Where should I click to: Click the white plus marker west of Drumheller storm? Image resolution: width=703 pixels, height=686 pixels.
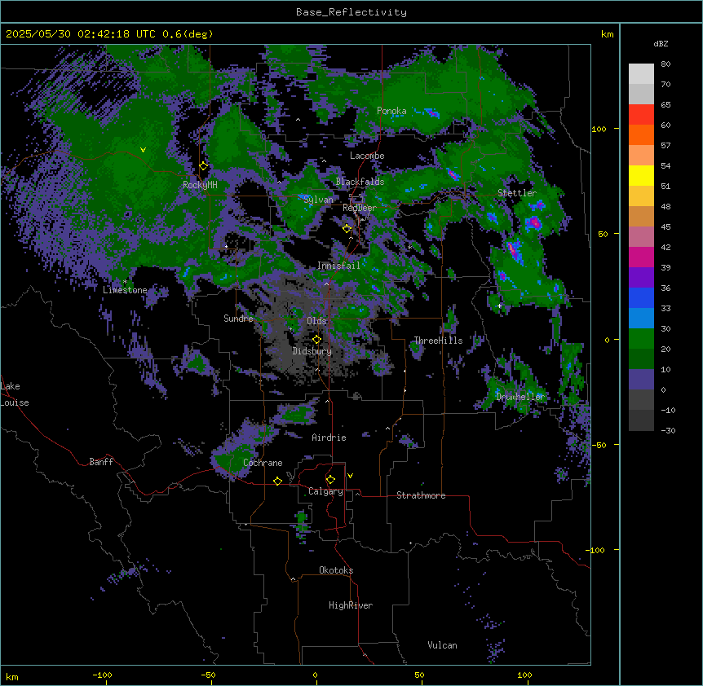(x=499, y=306)
